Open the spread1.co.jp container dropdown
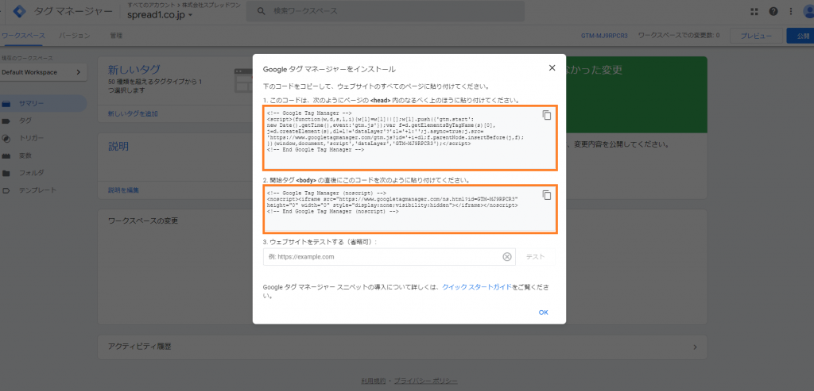The height and width of the screenshot is (391, 814). click(160, 15)
